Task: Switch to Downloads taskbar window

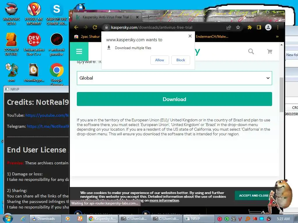Action: (x=45, y=219)
